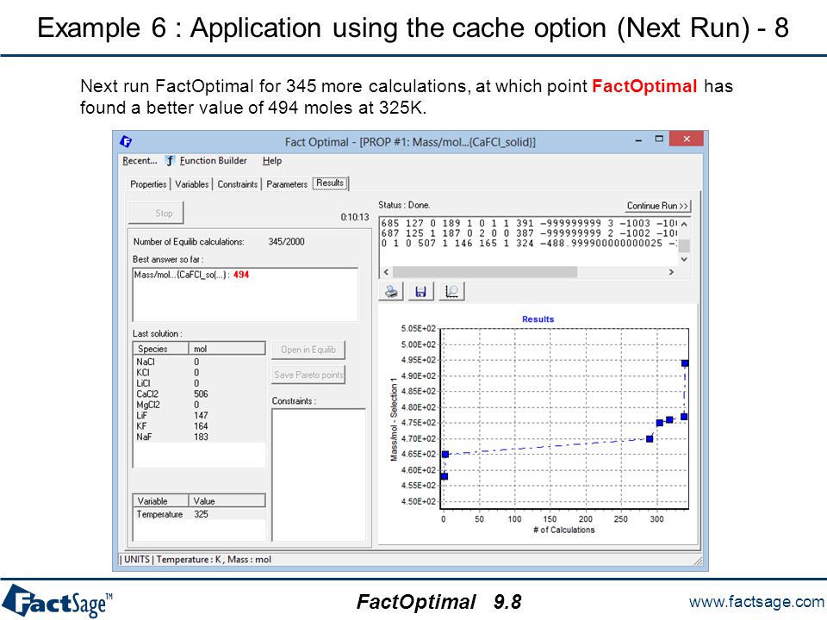Click the Continue Run >> button
This screenshot has width=827, height=620.
(x=657, y=206)
